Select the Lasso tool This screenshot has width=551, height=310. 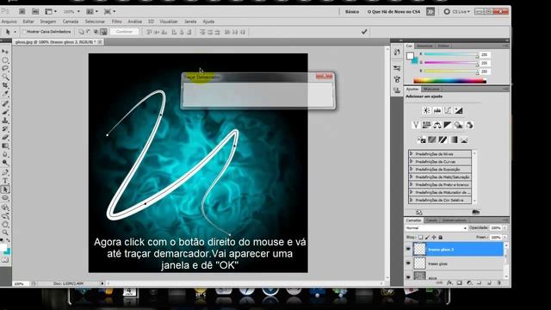(x=5, y=69)
